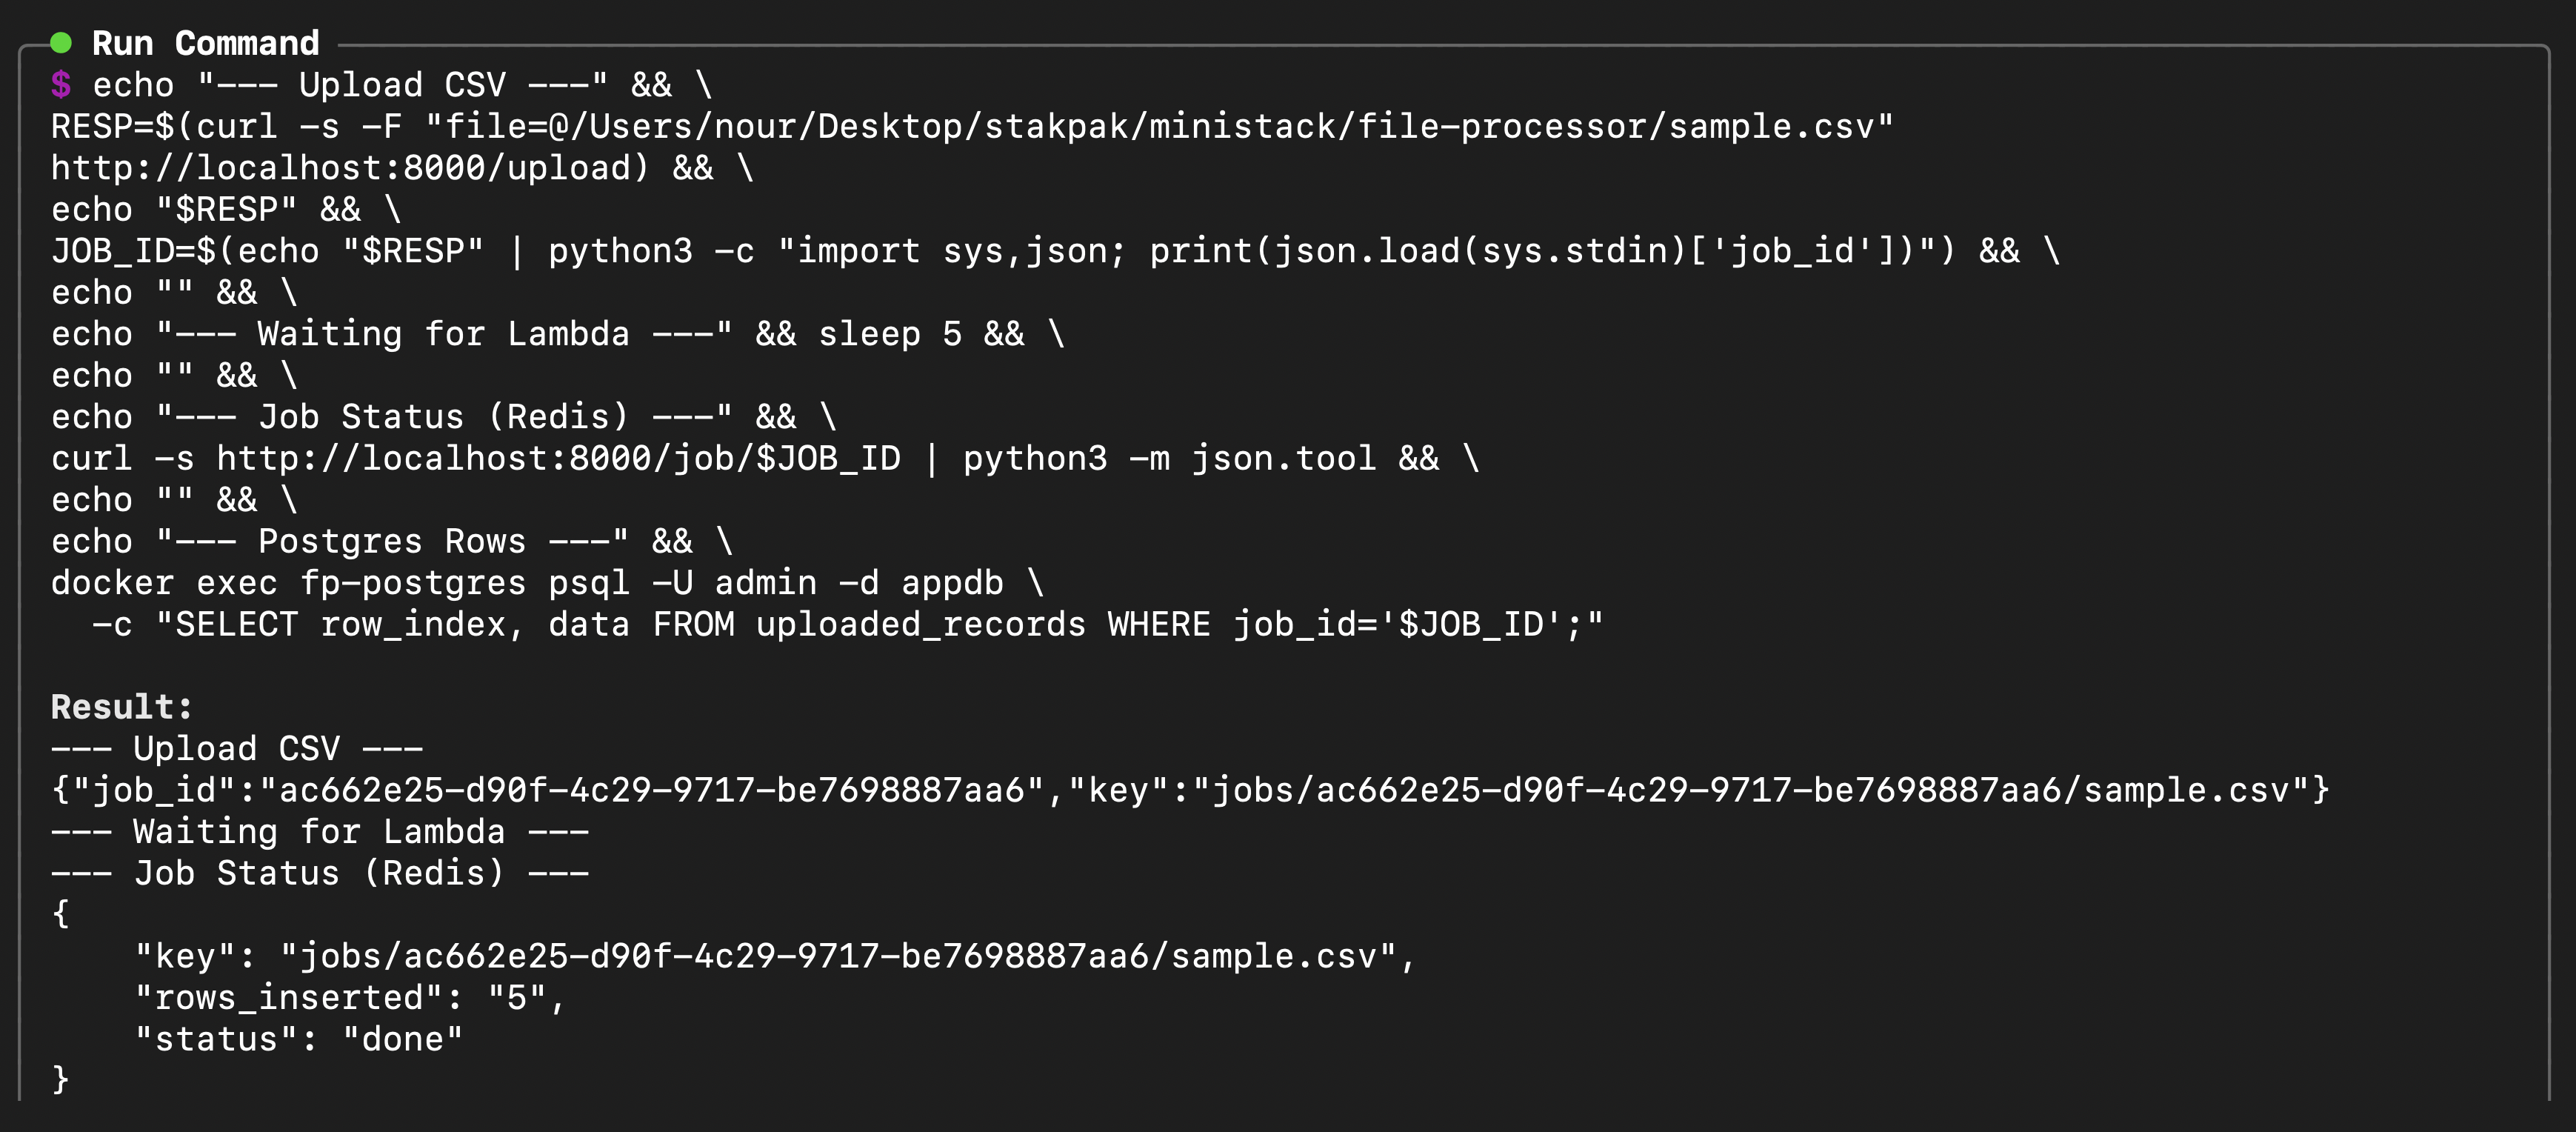Click the "Job Status (Redis)" output heading

pos(319,873)
